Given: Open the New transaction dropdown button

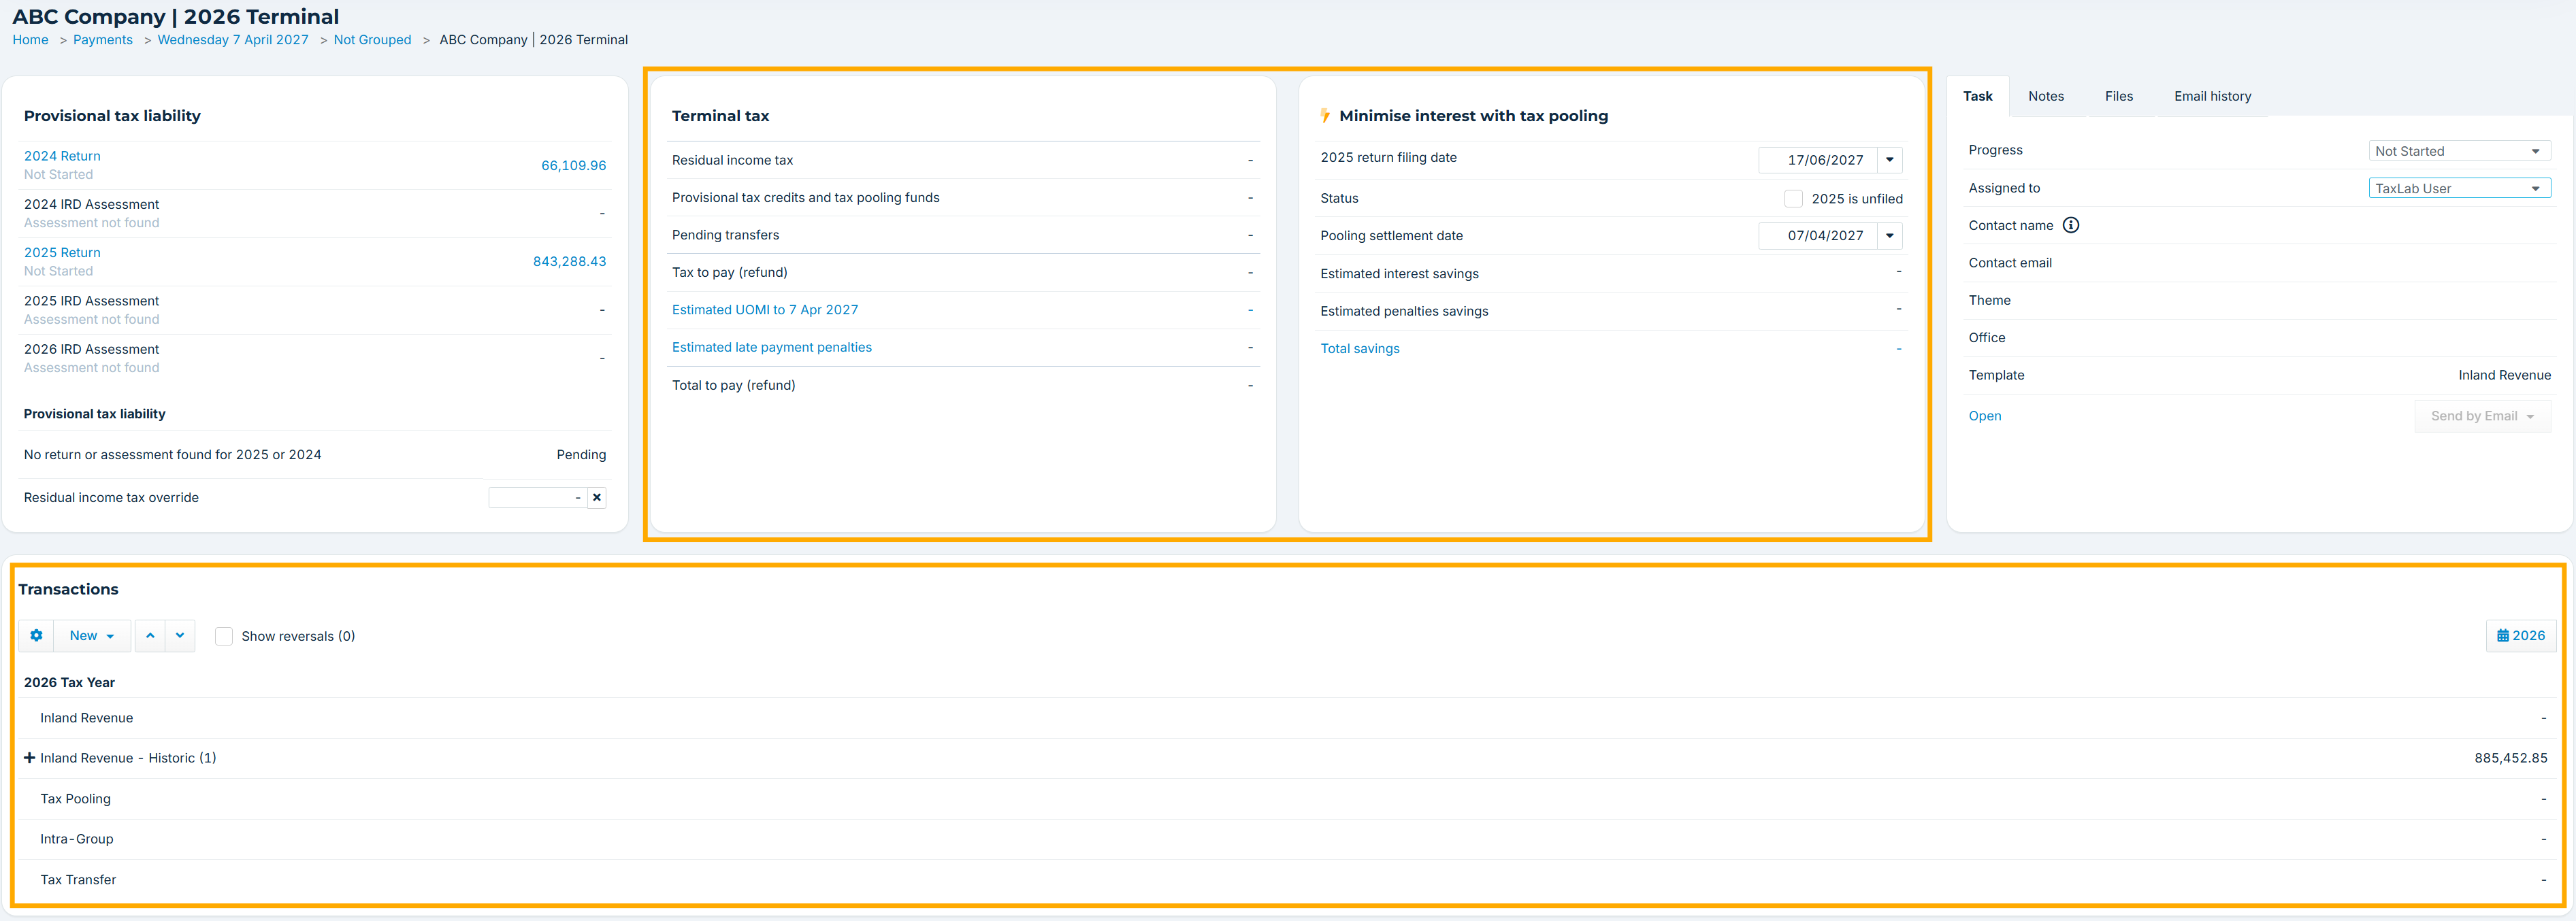Looking at the screenshot, I should coord(91,635).
